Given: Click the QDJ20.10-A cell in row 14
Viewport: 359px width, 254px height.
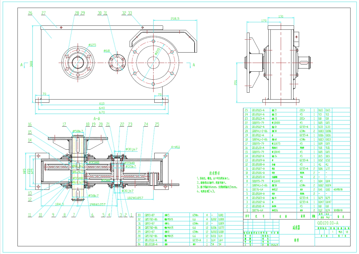Looking at the screenshot, I should pyautogui.click(x=258, y=156).
